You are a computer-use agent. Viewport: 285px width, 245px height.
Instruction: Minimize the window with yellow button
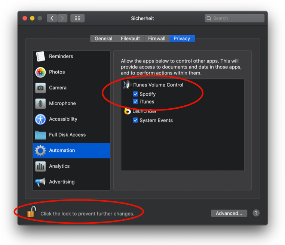tap(32, 18)
